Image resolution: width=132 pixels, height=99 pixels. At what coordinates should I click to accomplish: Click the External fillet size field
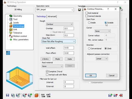tap(69, 86)
